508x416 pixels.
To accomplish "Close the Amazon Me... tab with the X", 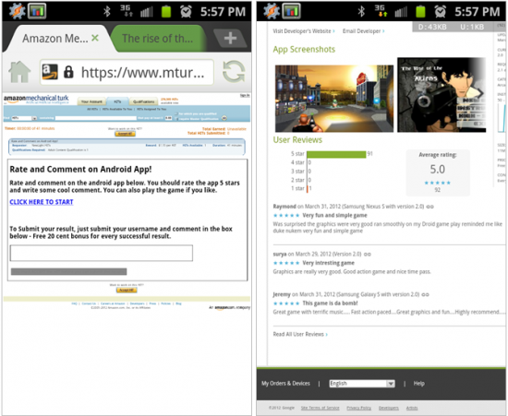I will 95,38.
